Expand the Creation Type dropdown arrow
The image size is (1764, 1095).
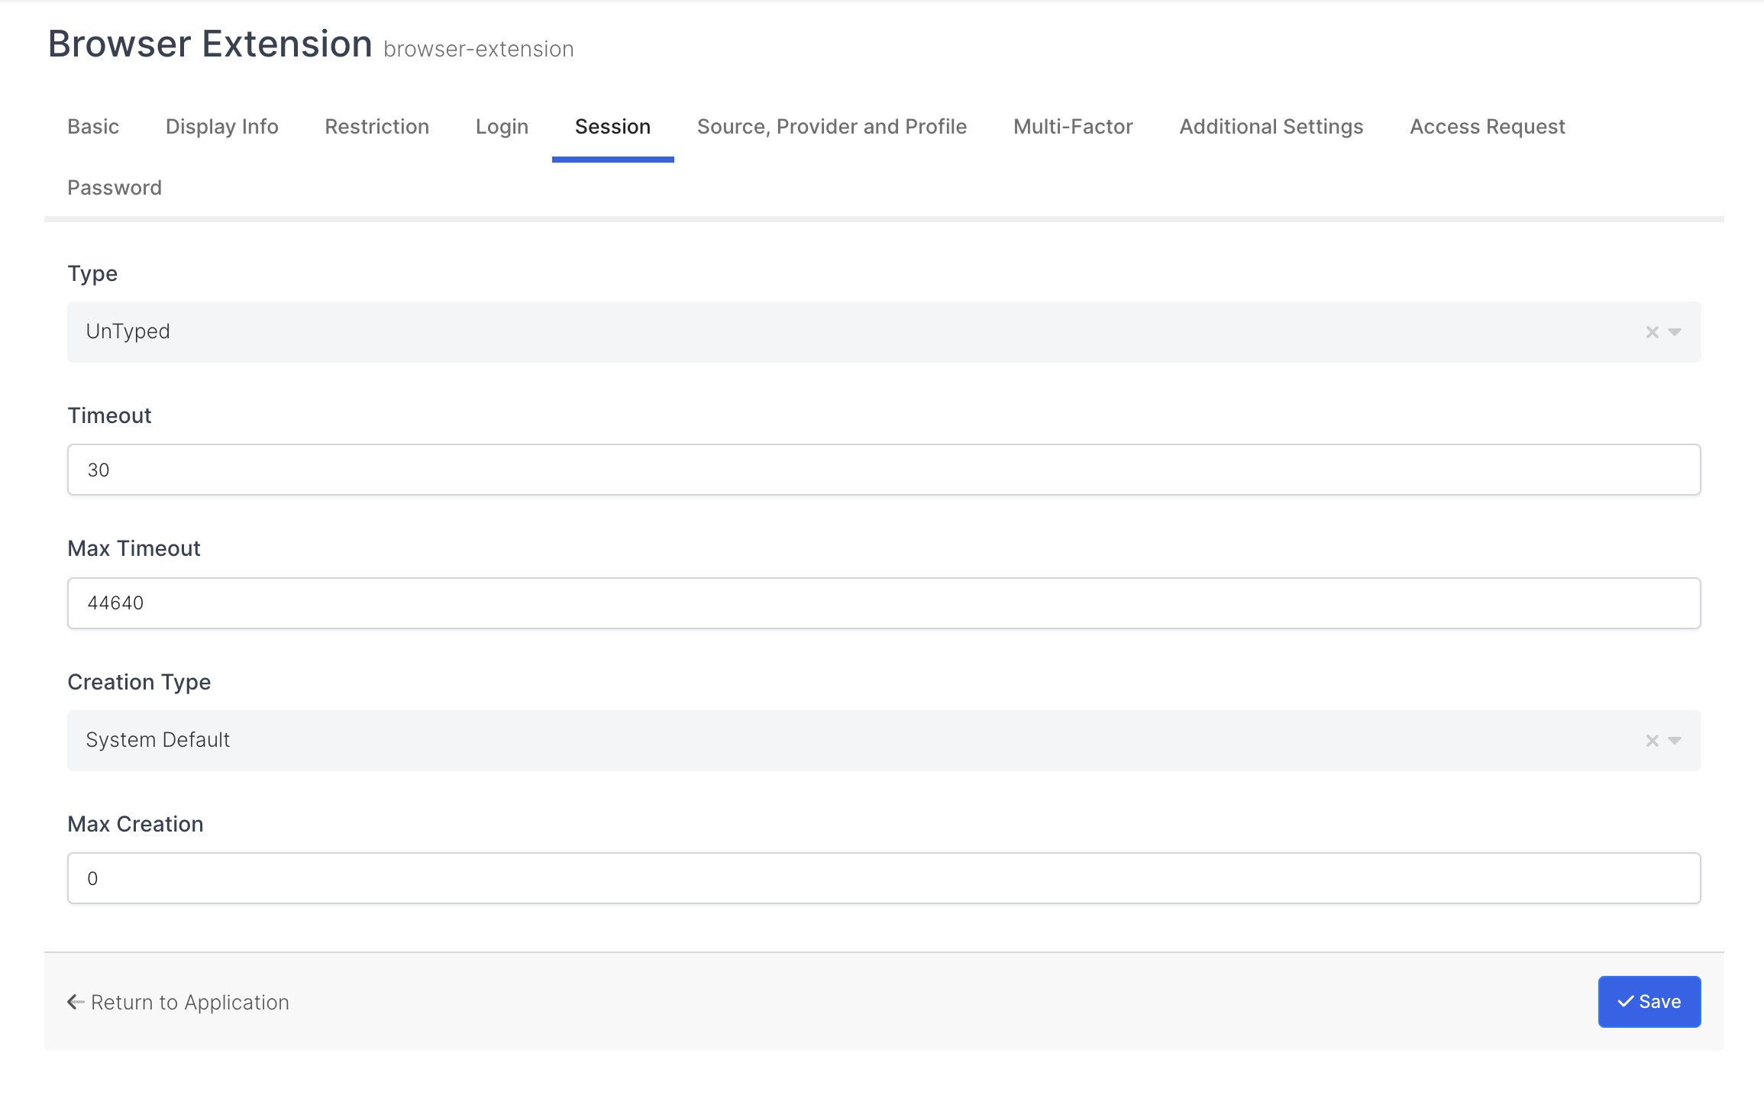point(1675,741)
